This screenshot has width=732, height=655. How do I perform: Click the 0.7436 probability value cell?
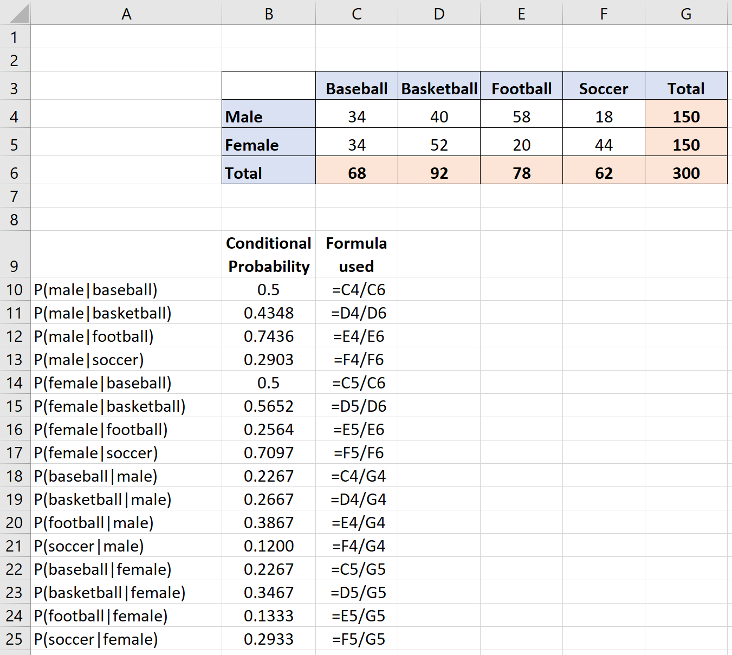pyautogui.click(x=268, y=336)
